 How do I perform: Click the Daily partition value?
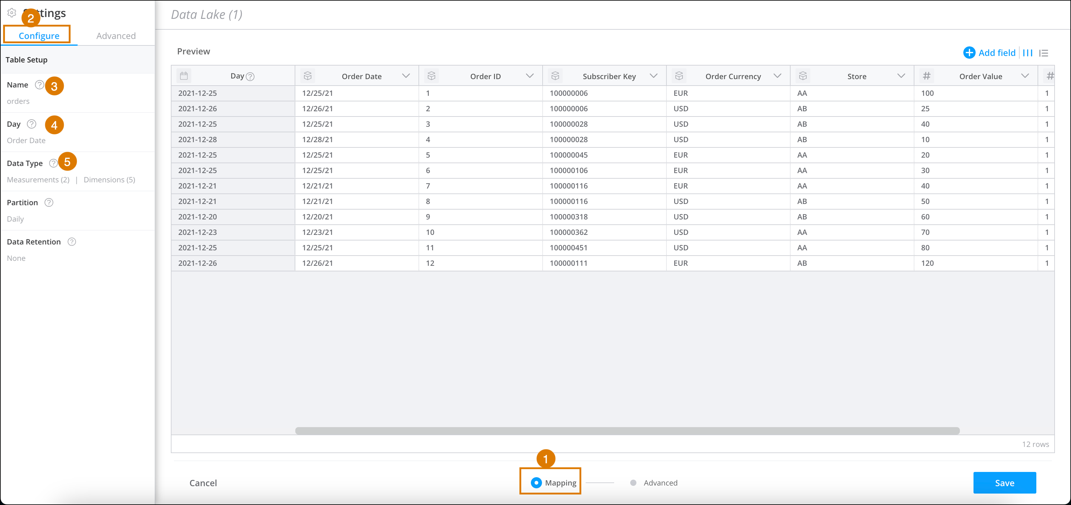[15, 219]
